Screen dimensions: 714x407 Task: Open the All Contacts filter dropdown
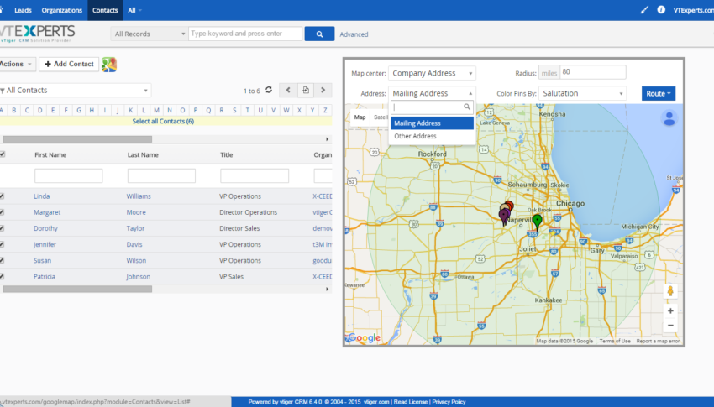pyautogui.click(x=75, y=91)
